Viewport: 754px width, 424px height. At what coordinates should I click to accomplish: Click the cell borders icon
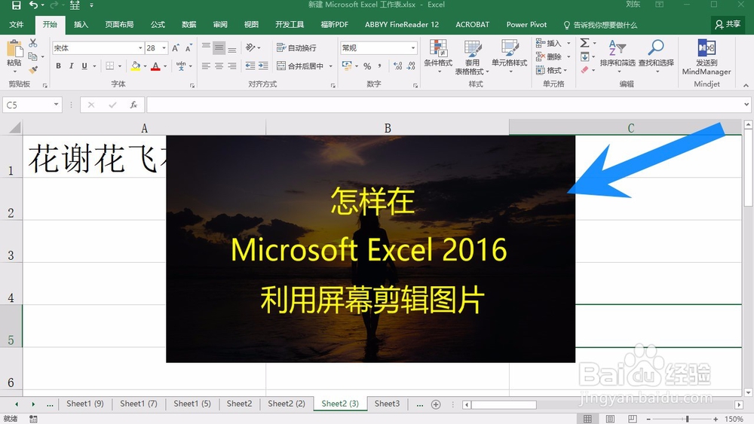click(110, 66)
